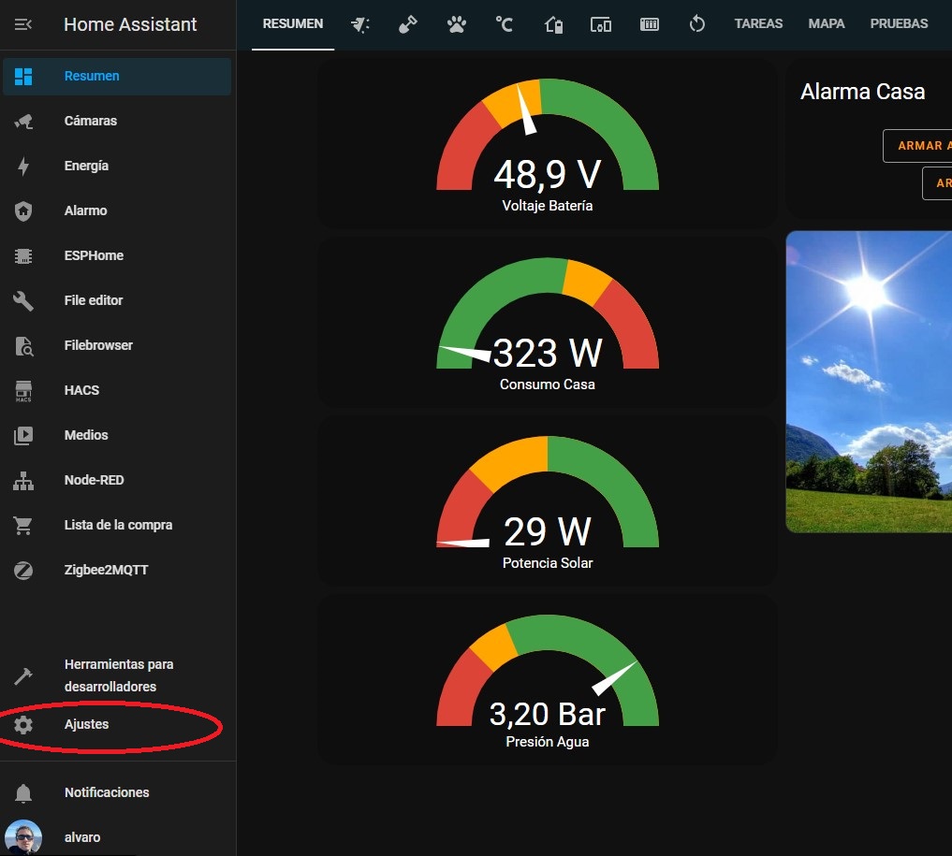
Task: Open the radiator icon tab
Action: tap(649, 24)
